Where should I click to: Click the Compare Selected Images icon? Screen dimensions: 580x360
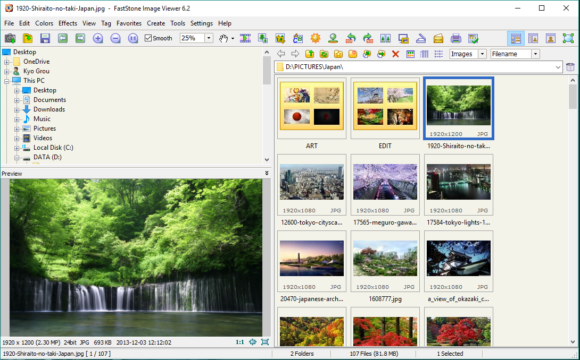point(385,38)
